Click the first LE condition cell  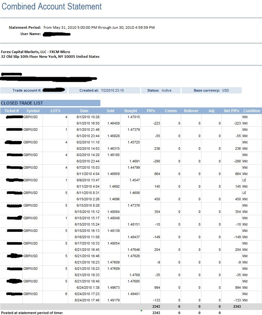click(245, 180)
